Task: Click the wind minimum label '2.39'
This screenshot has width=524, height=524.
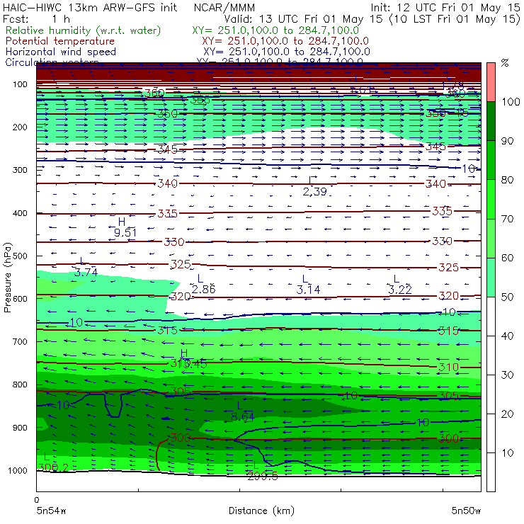Action: (314, 191)
